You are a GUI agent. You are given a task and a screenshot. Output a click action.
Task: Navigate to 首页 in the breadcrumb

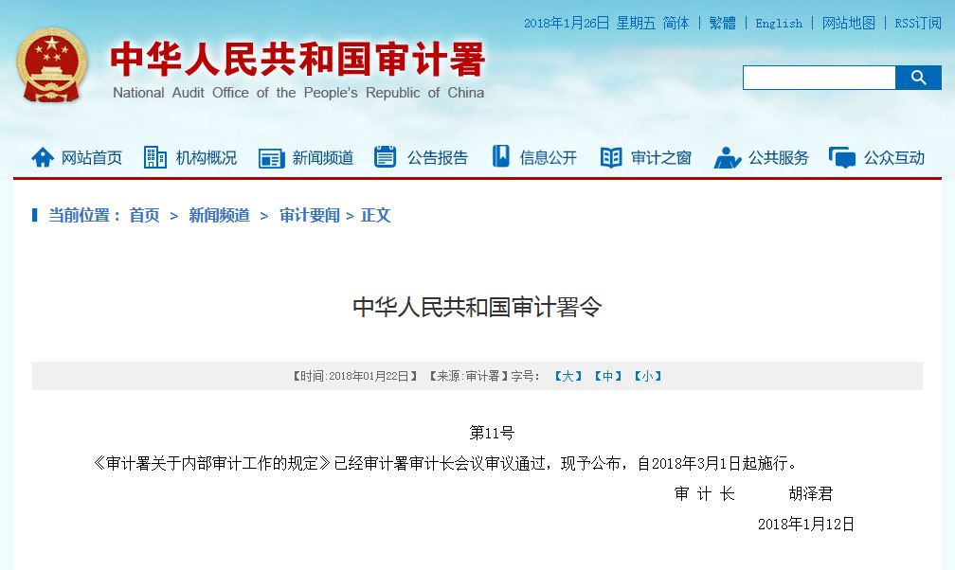coord(142,215)
